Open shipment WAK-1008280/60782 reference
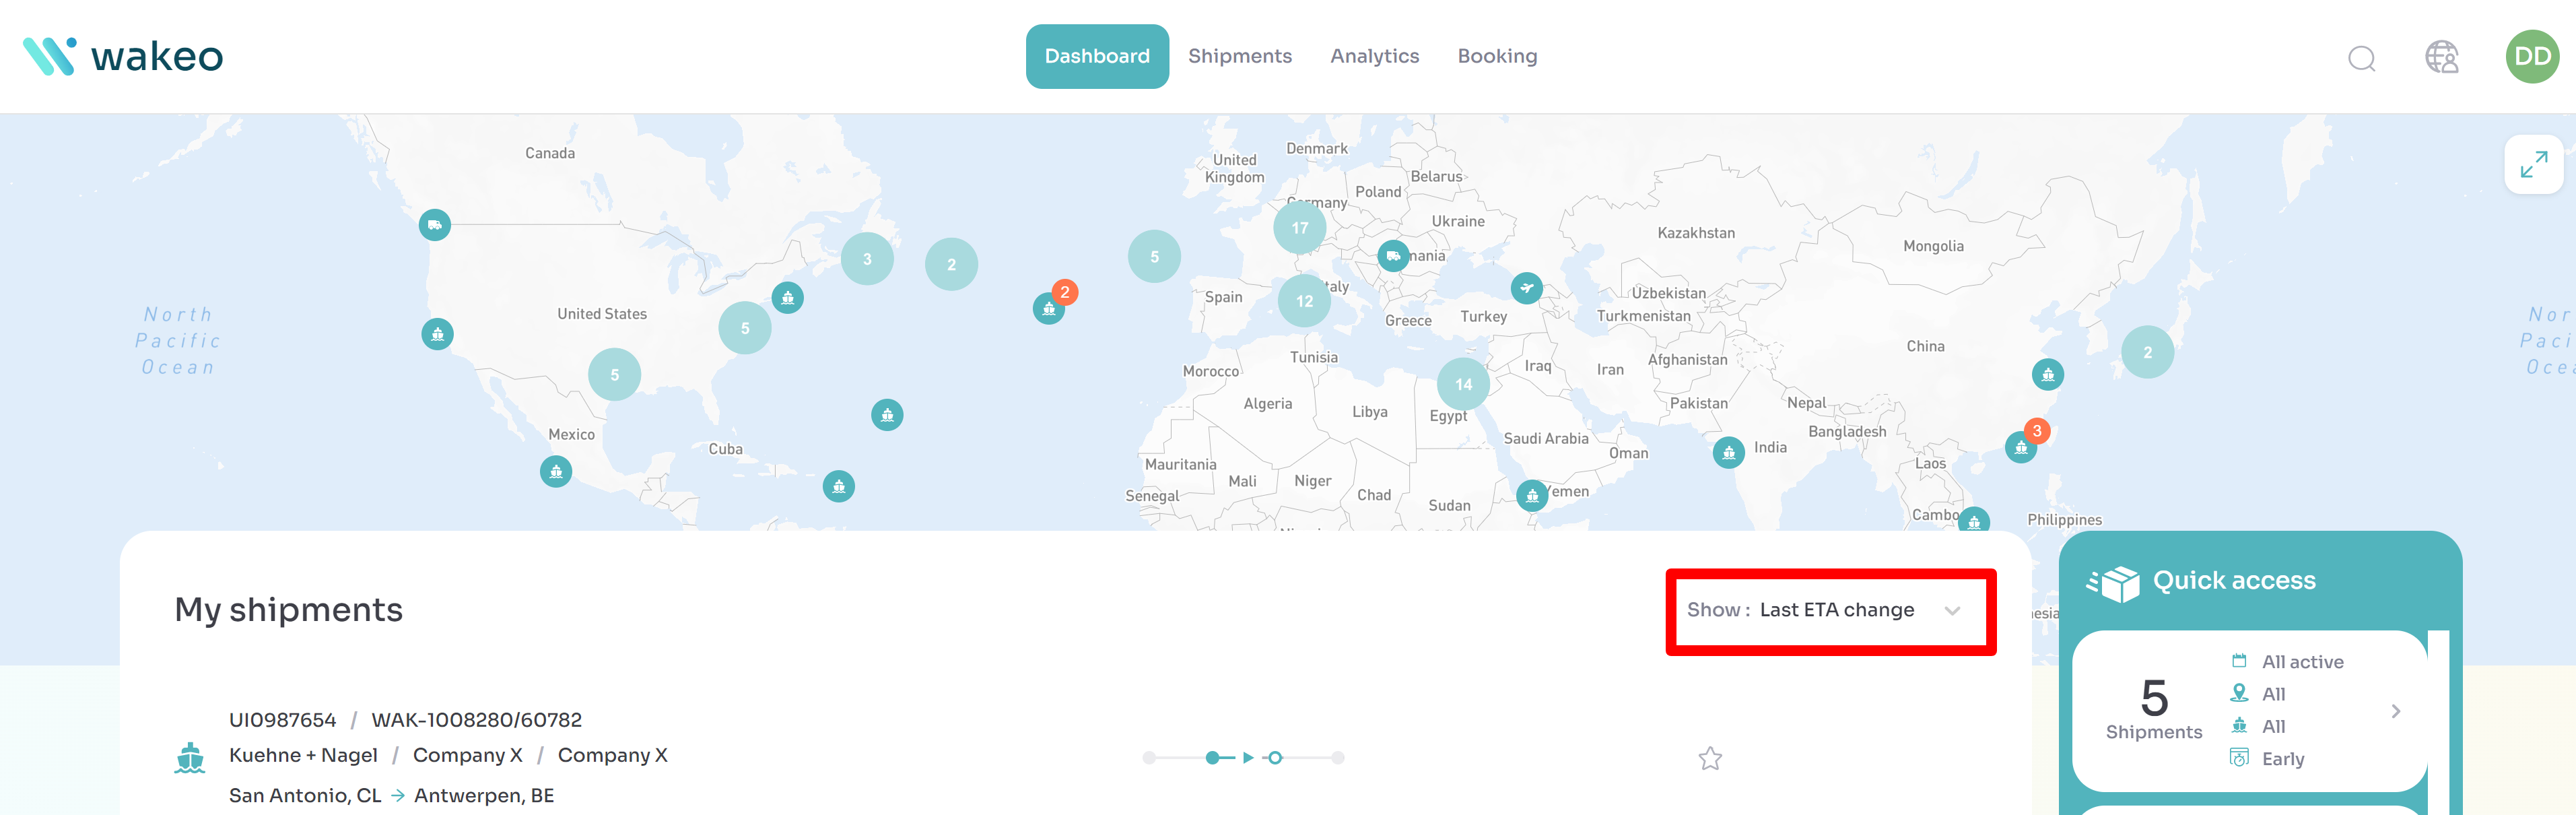Screen dimensions: 2576x815 tap(476, 720)
